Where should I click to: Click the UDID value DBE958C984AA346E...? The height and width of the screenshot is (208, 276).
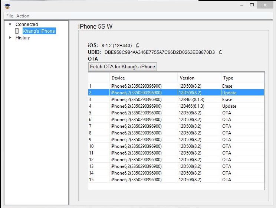[x=160, y=52]
